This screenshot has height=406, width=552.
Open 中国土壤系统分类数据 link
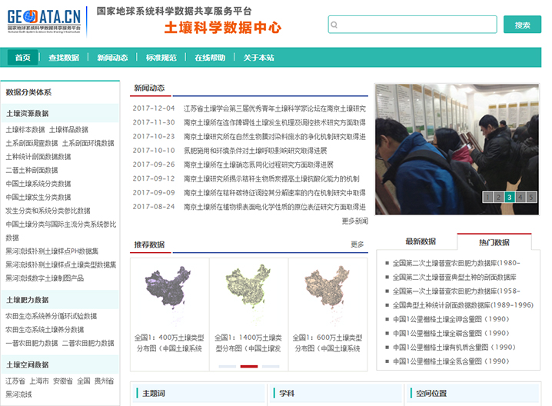(x=38, y=184)
